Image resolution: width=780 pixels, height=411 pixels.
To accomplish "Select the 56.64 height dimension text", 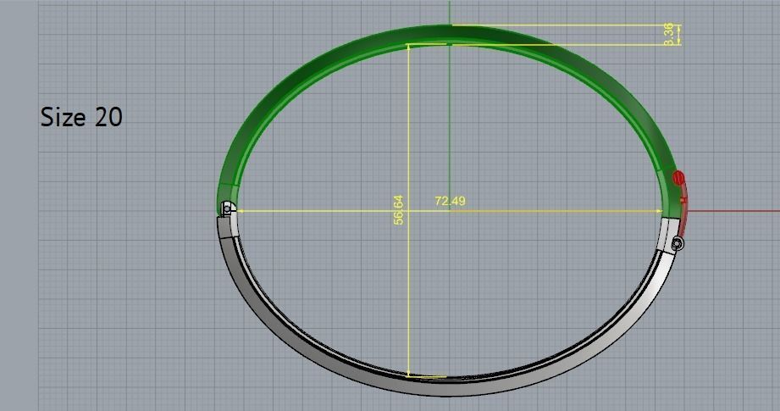I will (x=398, y=210).
